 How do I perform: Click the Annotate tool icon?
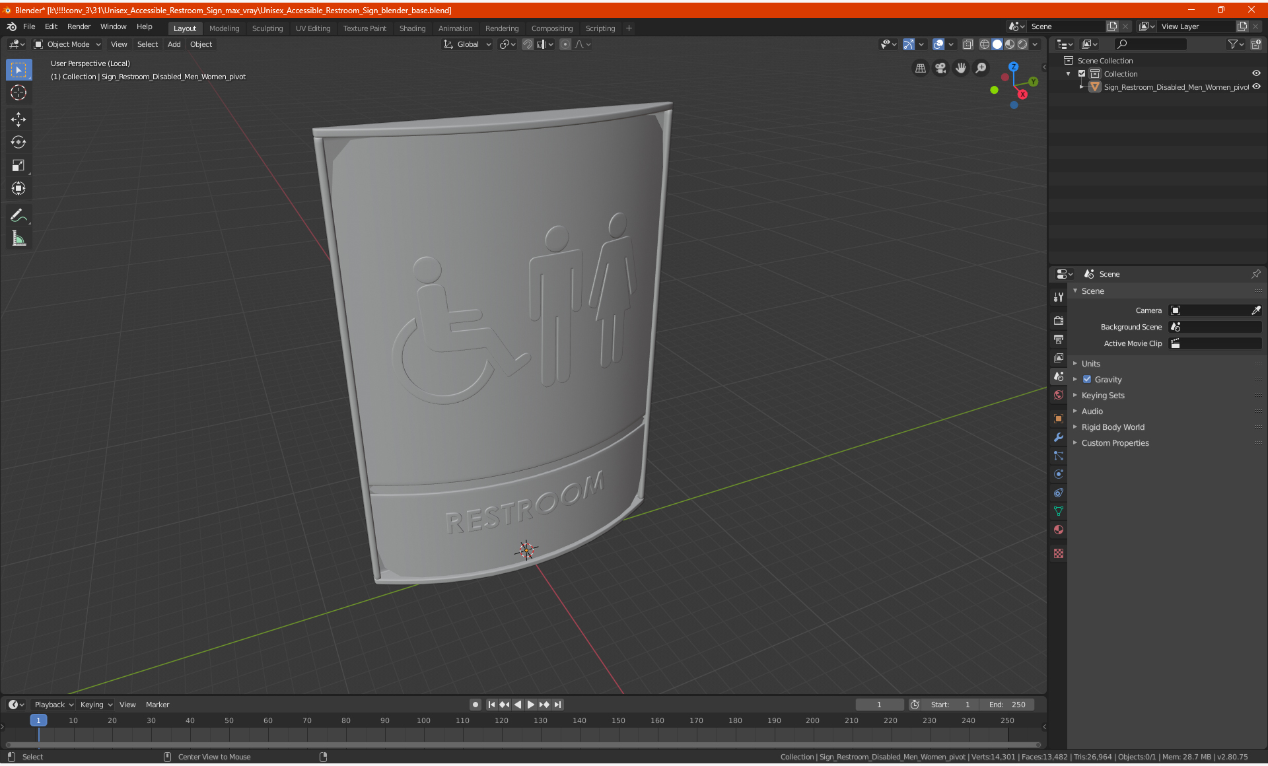pos(18,215)
